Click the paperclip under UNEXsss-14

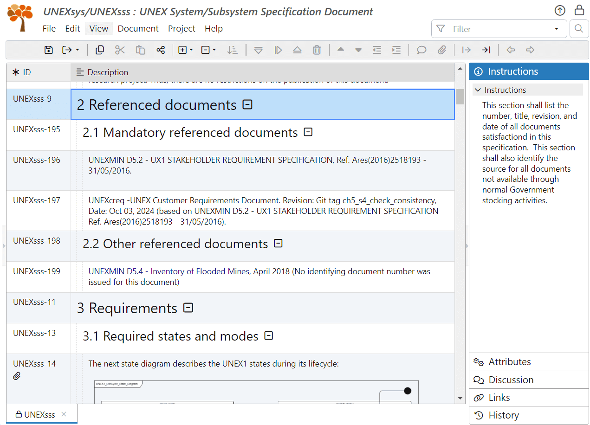17,376
